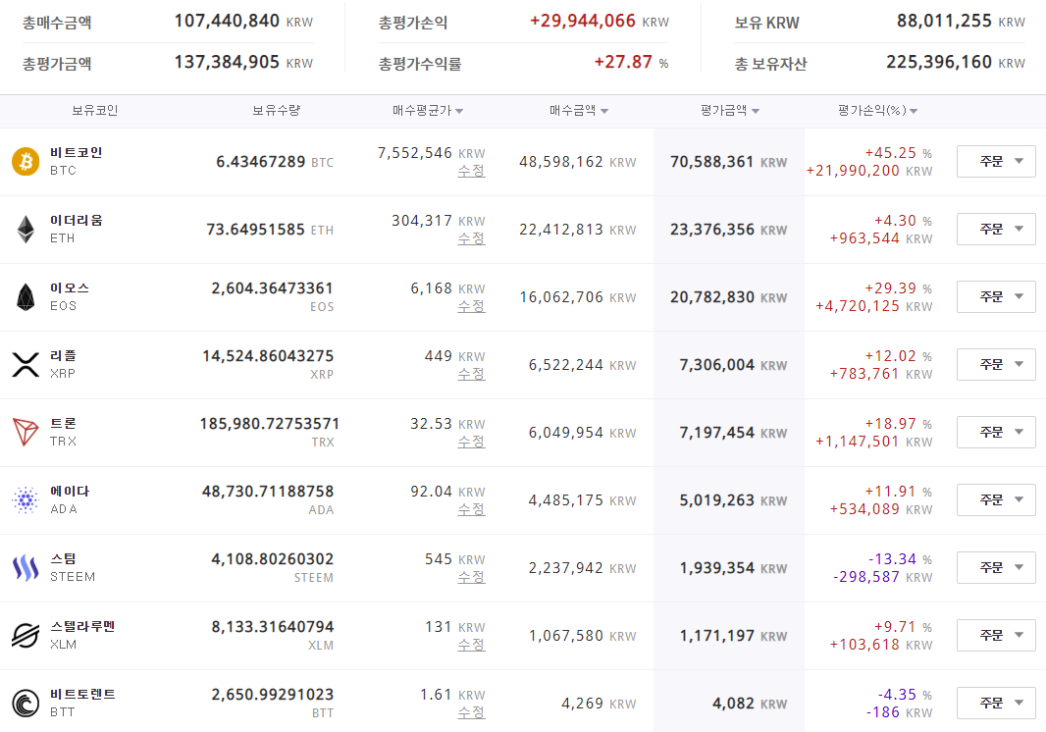The height and width of the screenshot is (732, 1046).
Task: Click 수정 link in the EOS row
Action: click(471, 306)
